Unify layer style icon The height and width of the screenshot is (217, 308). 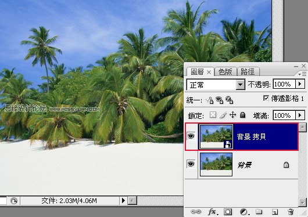229,100
